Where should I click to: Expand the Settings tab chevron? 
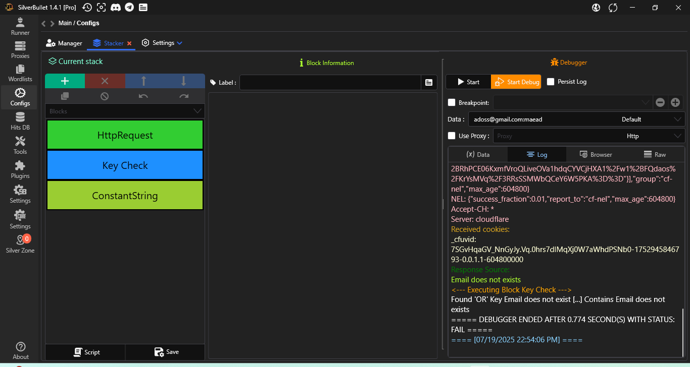pos(179,43)
